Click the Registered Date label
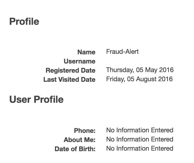The image size is (194, 163). 71,70
